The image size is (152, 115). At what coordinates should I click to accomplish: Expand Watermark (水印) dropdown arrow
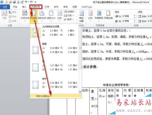[91, 21]
